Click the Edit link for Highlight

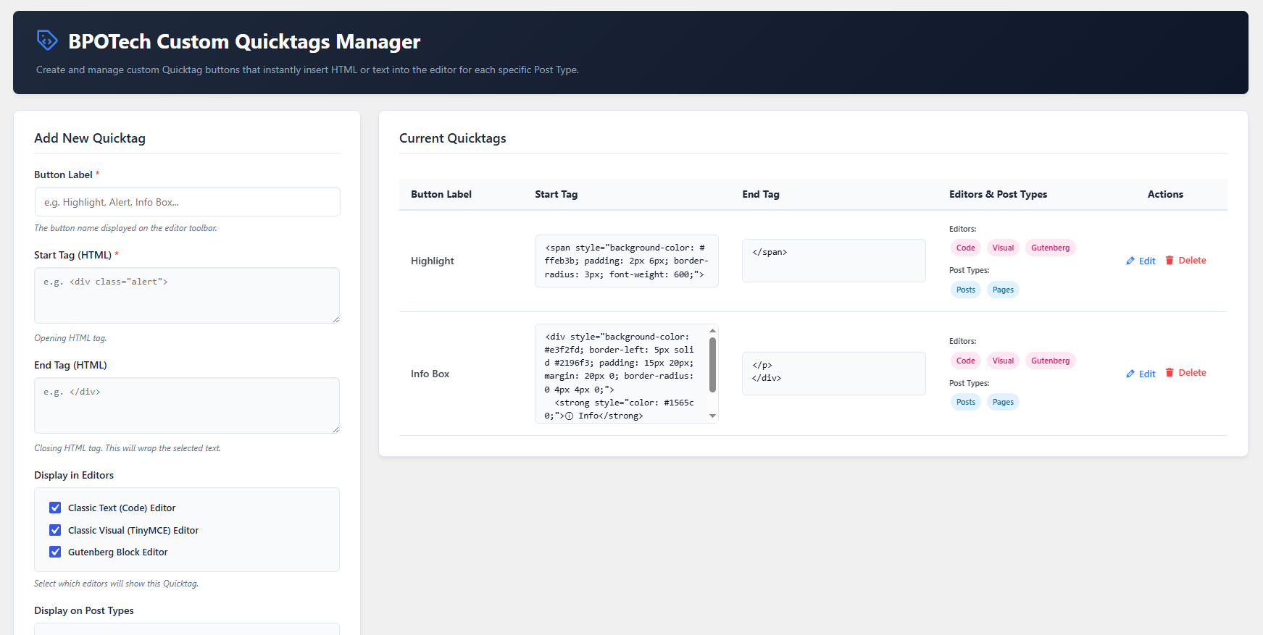pyautogui.click(x=1141, y=261)
